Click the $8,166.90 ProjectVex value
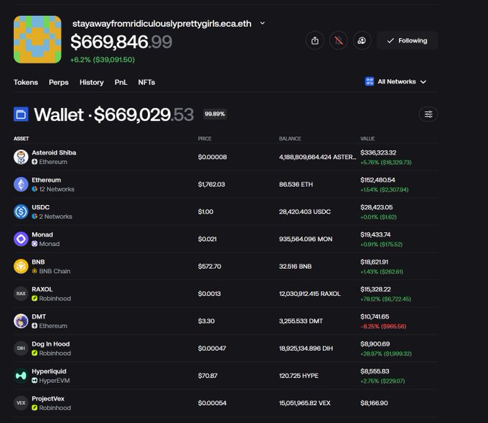This screenshot has height=423, width=488. click(x=374, y=403)
